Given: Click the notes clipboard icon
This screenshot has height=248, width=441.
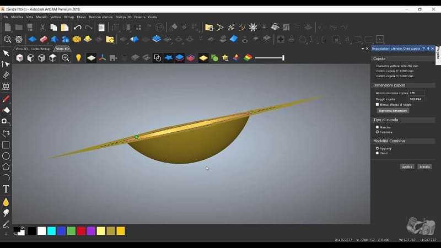Looking at the screenshot, I should point(101,28).
